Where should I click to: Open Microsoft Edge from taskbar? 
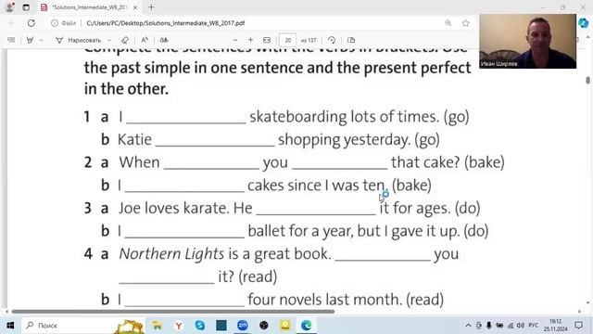coord(306,326)
